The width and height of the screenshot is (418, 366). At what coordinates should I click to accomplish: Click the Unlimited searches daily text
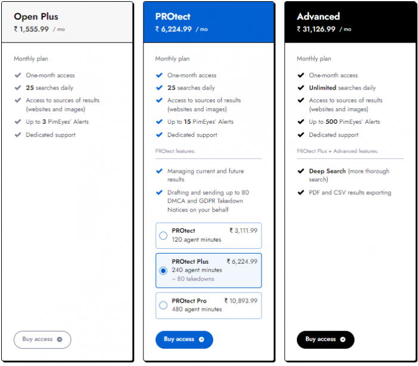coord(342,88)
